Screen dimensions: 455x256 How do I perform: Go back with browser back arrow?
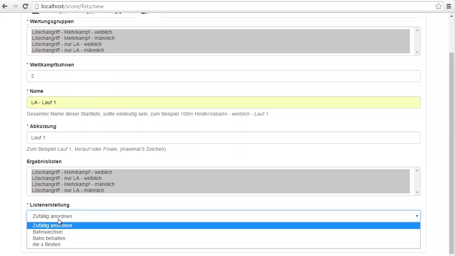pos(5,6)
